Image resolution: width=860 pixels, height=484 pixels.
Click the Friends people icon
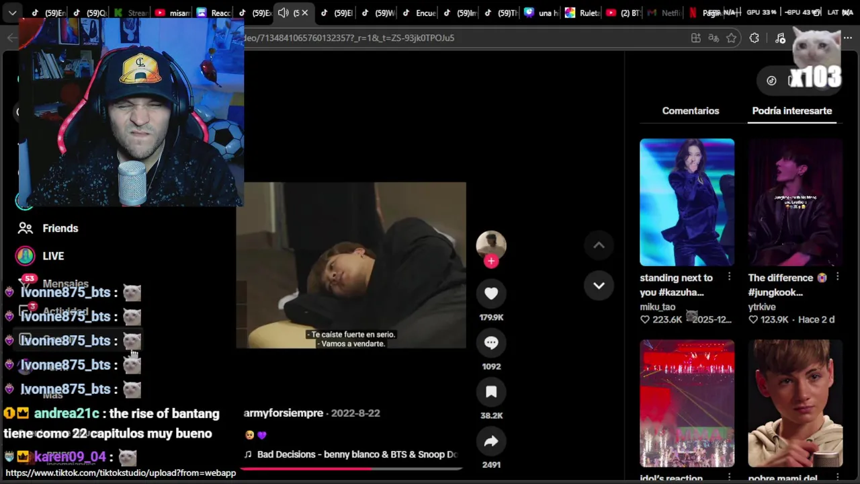[x=26, y=228]
